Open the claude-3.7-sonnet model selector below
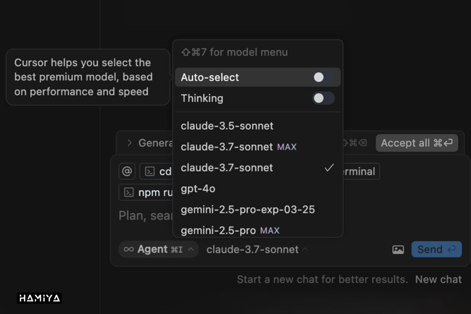The width and height of the screenshot is (471, 314). click(x=257, y=250)
